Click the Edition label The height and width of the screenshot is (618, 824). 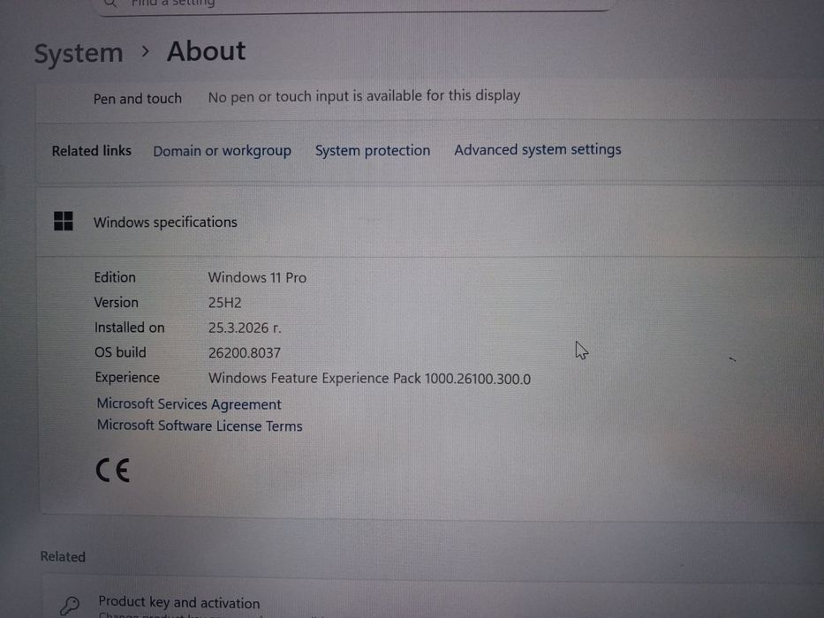click(x=115, y=277)
